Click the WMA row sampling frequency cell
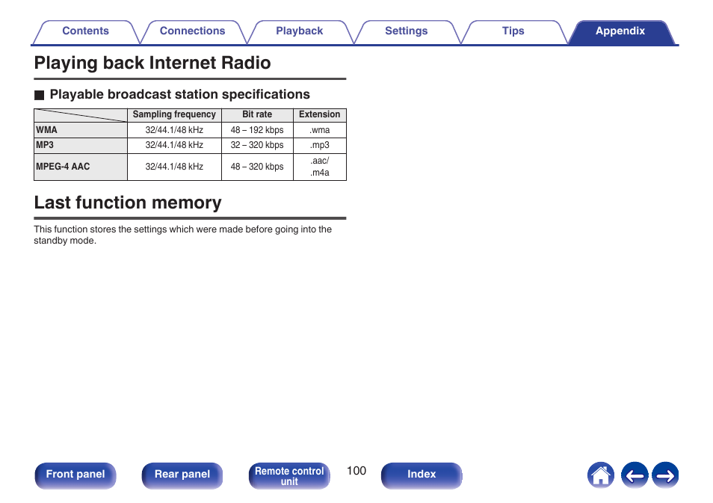 tap(174, 130)
